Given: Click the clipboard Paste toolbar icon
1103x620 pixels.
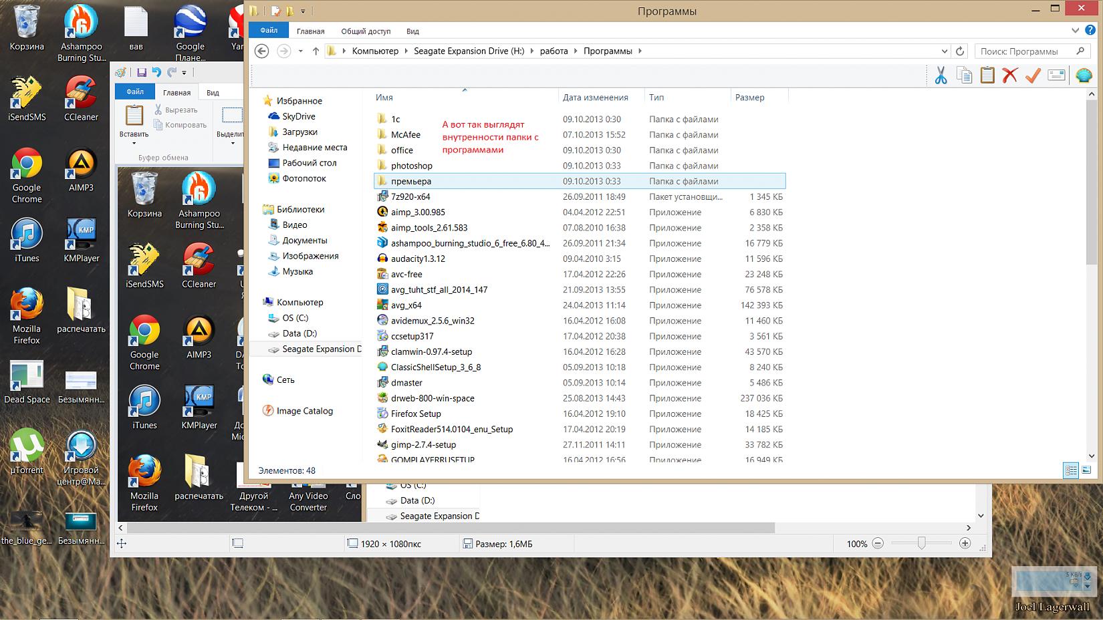Looking at the screenshot, I should [987, 75].
